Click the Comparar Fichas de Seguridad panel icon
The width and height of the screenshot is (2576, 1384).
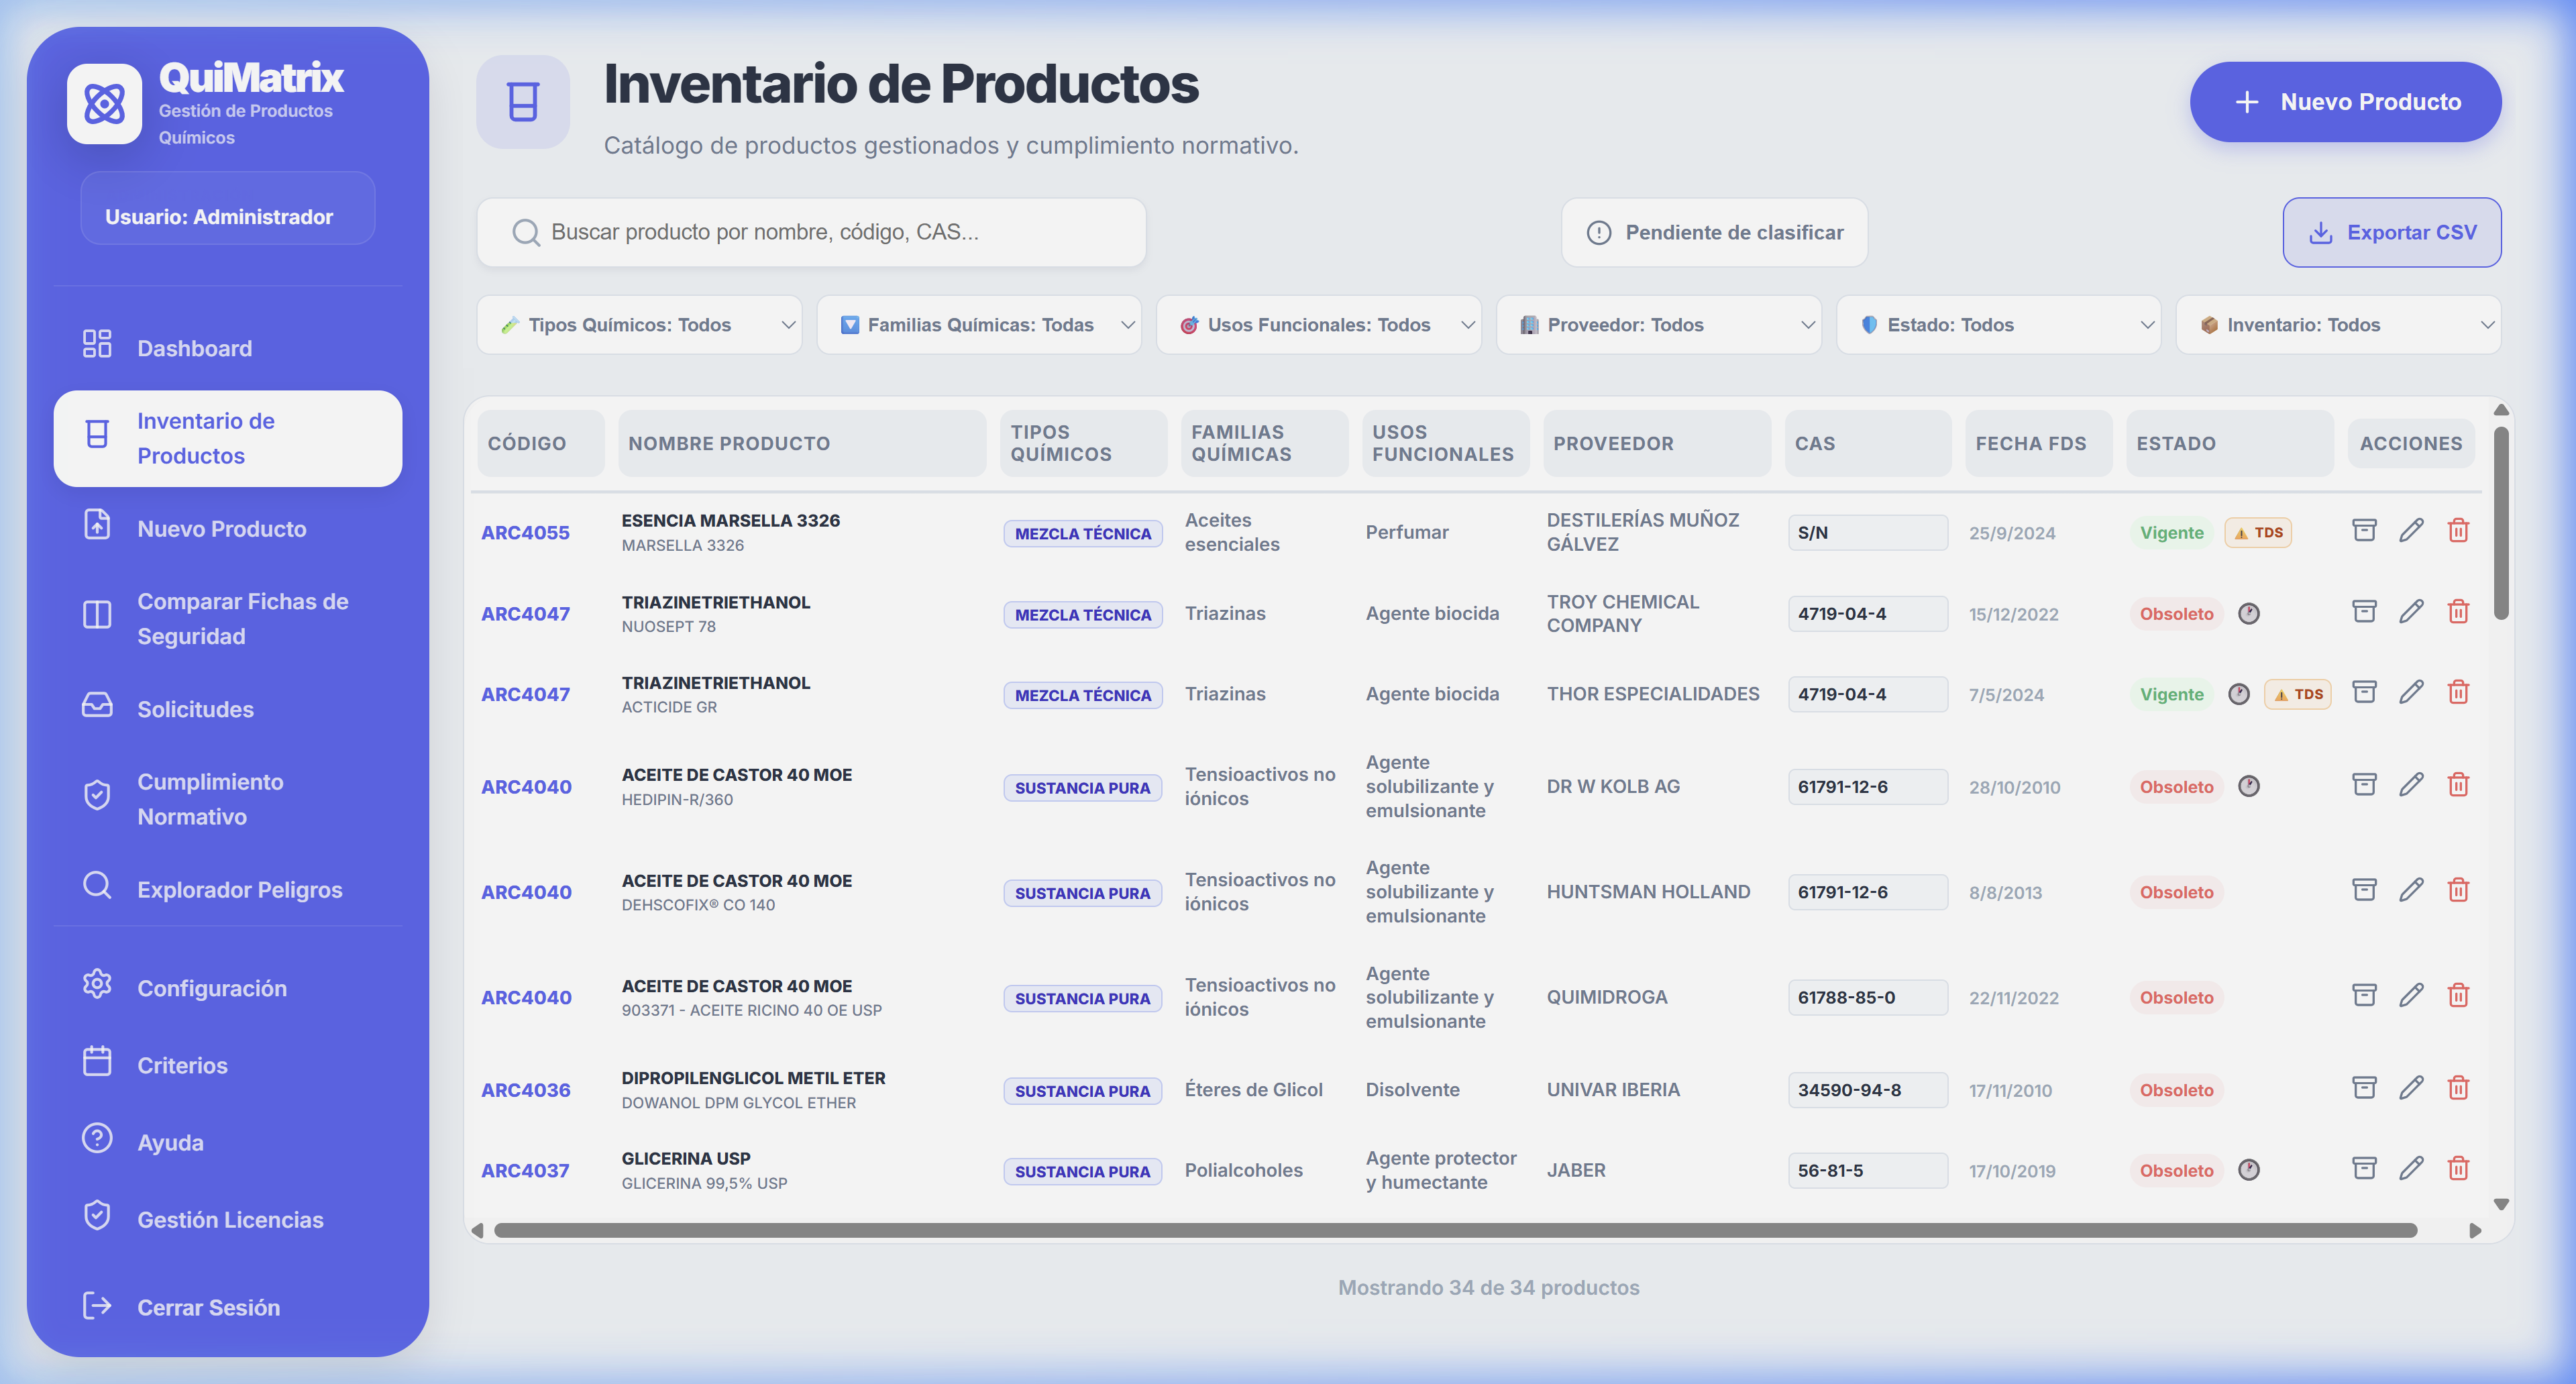[x=97, y=615]
